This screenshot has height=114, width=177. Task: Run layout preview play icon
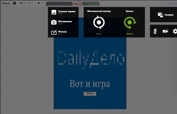pyautogui.click(x=39, y=3)
